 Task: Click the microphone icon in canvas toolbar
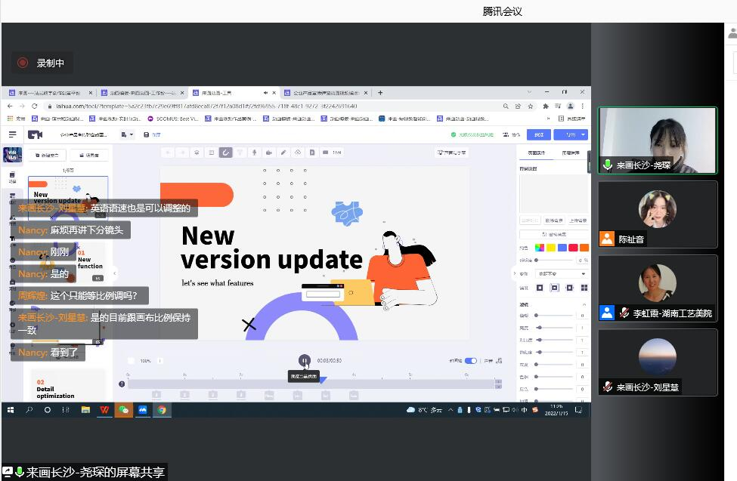click(x=254, y=153)
